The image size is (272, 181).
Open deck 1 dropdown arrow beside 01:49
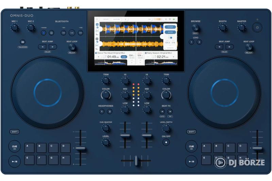point(99,57)
